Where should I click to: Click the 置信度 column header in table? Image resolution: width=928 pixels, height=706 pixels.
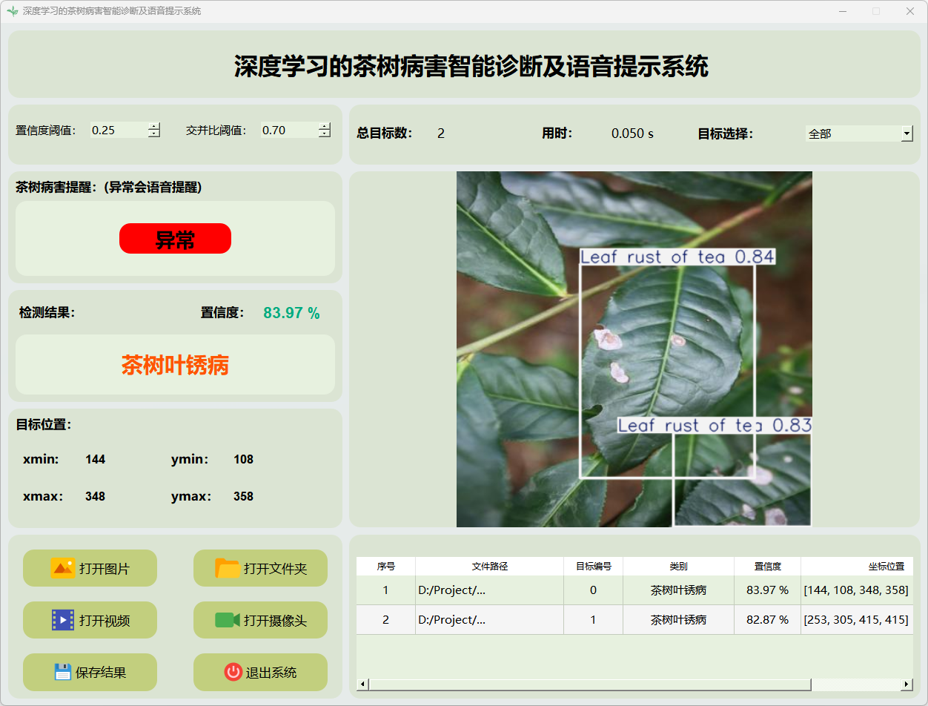pyautogui.click(x=767, y=566)
